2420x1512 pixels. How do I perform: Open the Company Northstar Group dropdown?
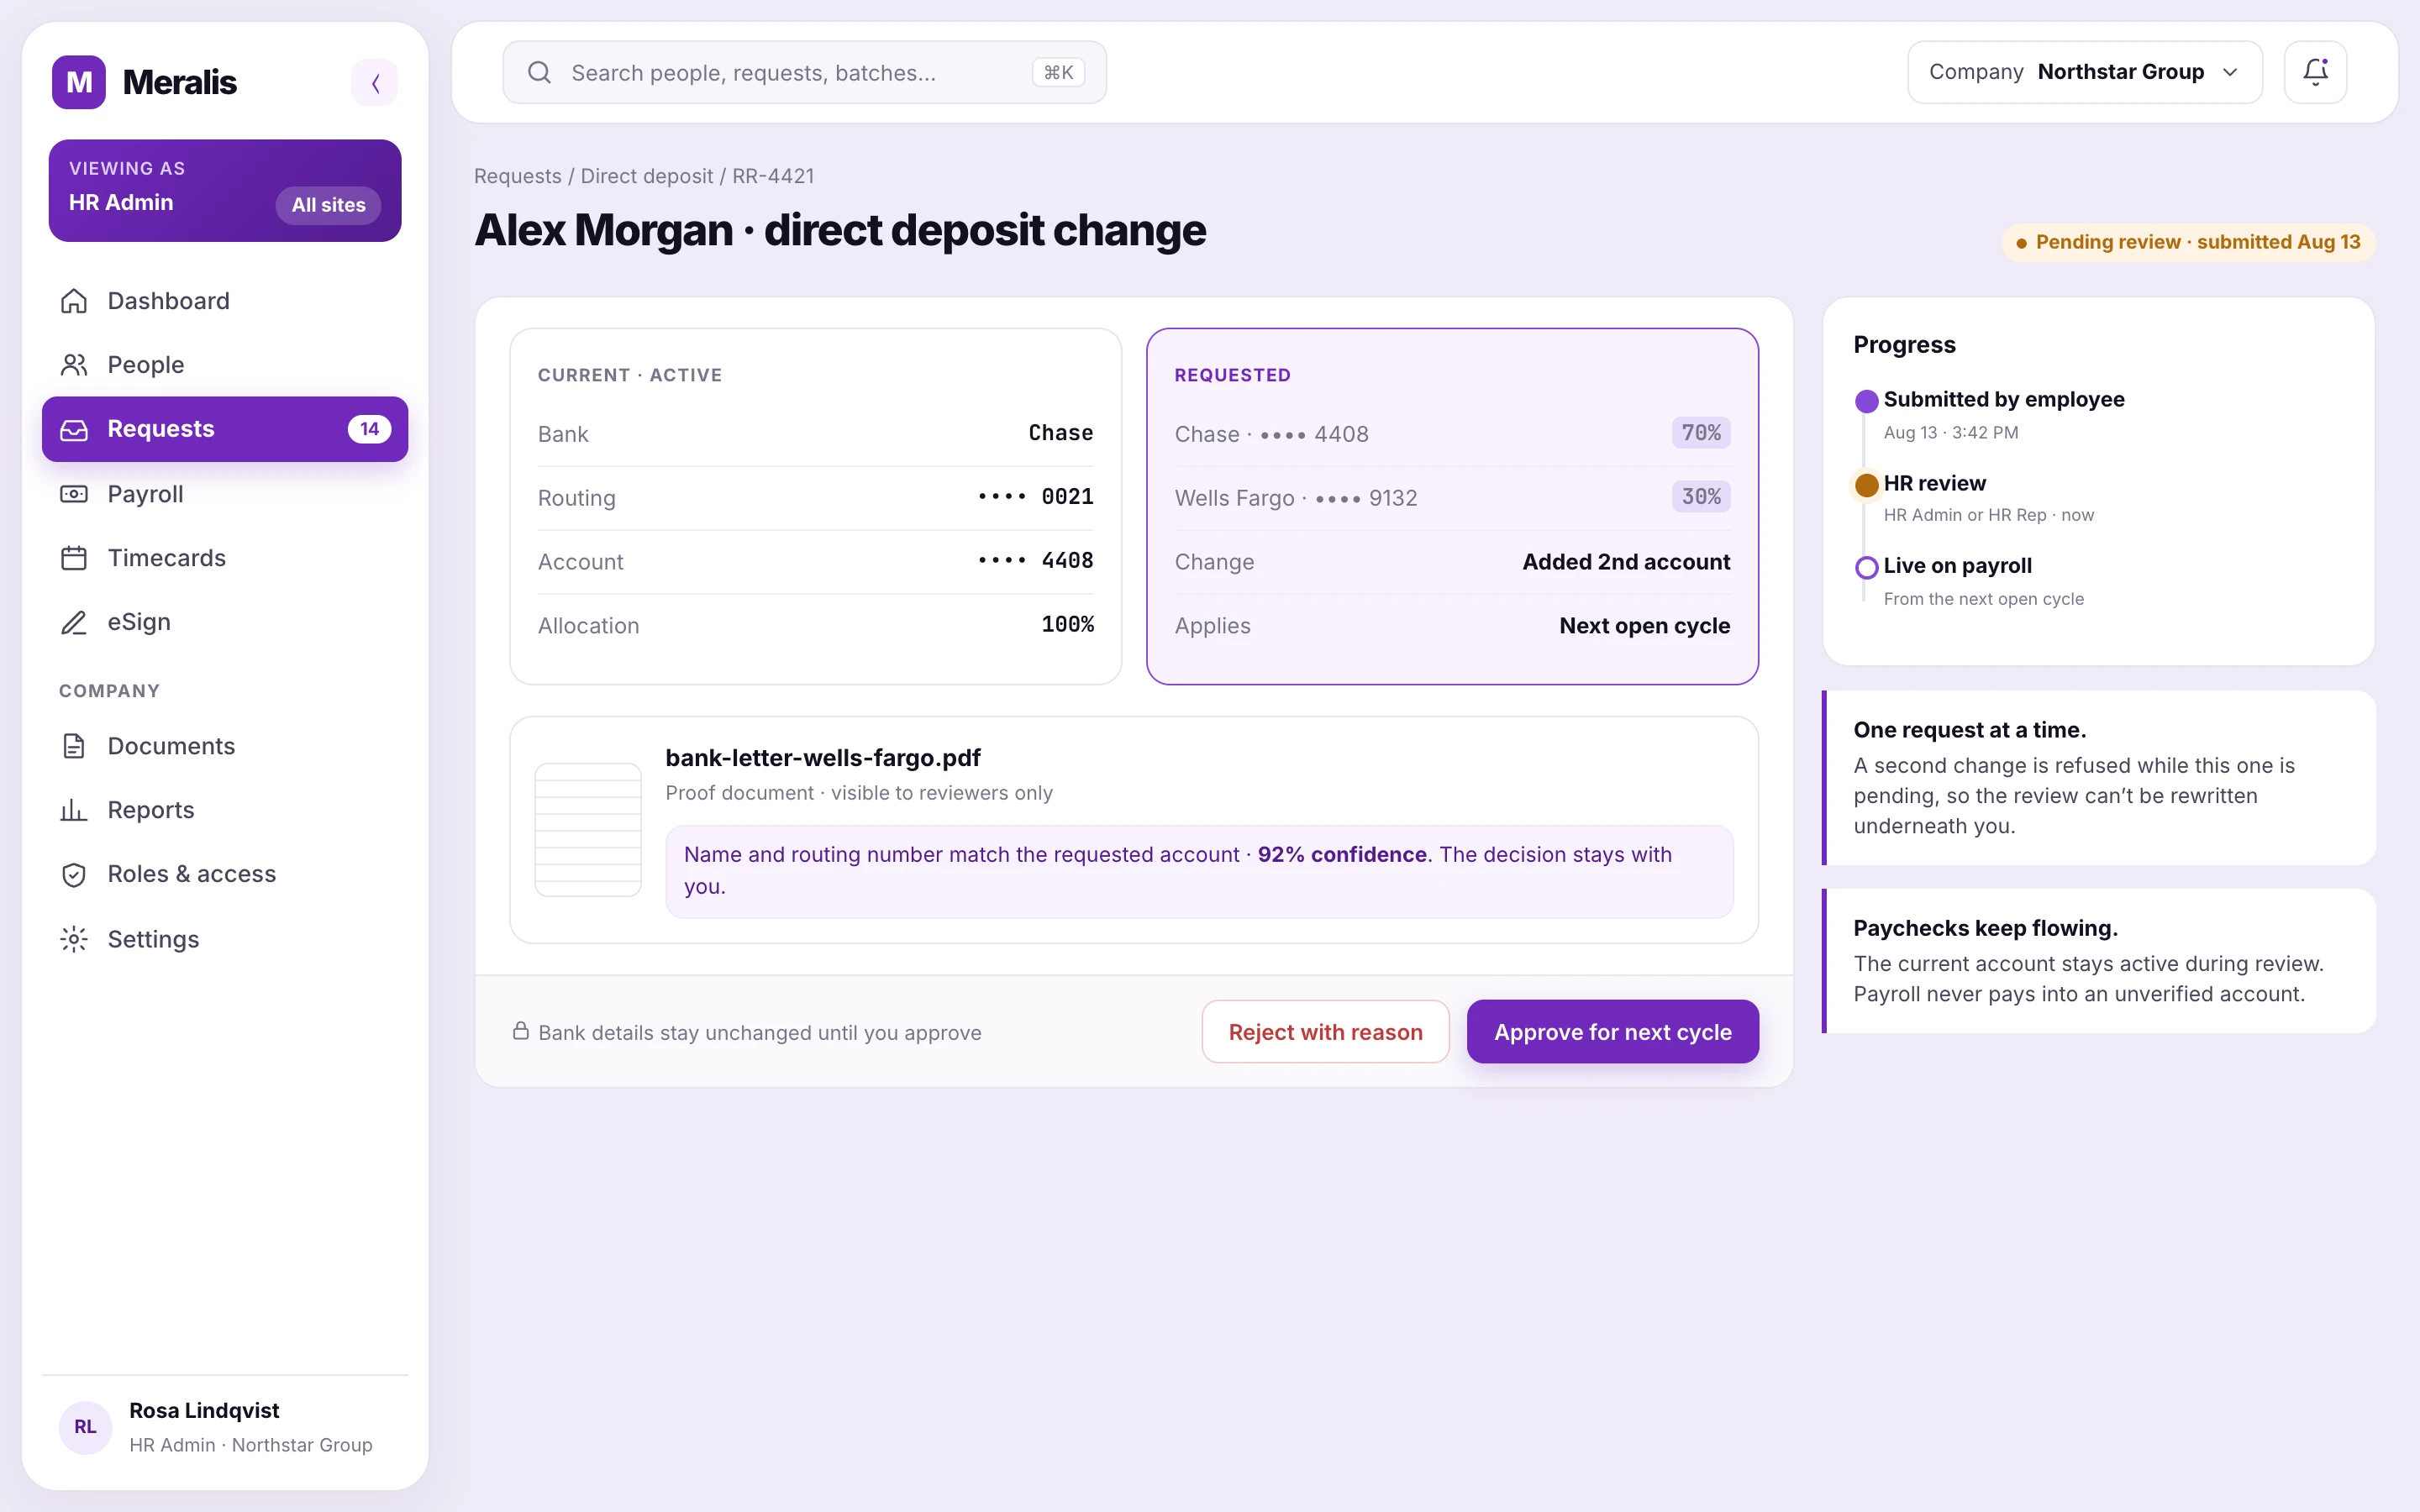click(x=2084, y=72)
